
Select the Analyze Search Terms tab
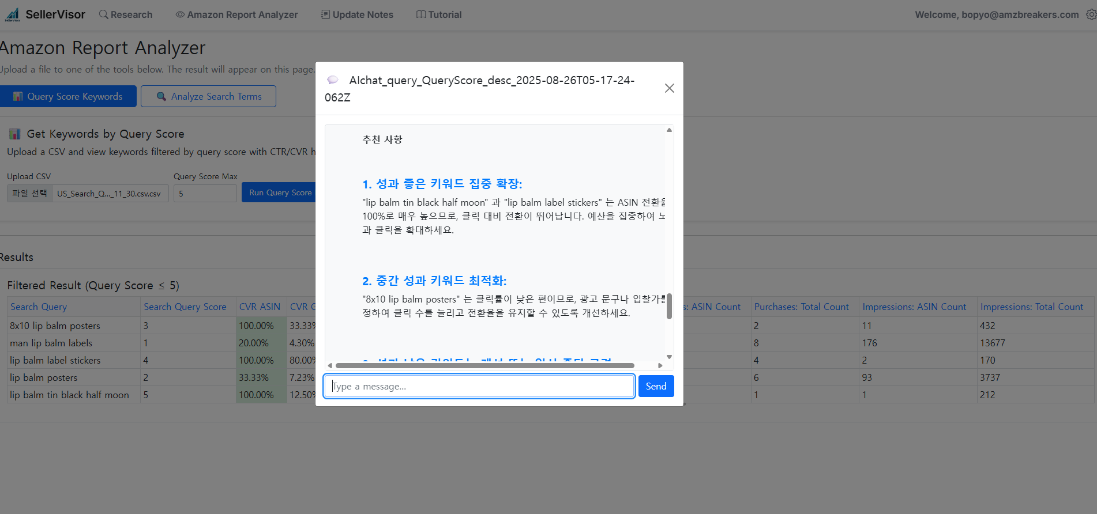coord(208,96)
